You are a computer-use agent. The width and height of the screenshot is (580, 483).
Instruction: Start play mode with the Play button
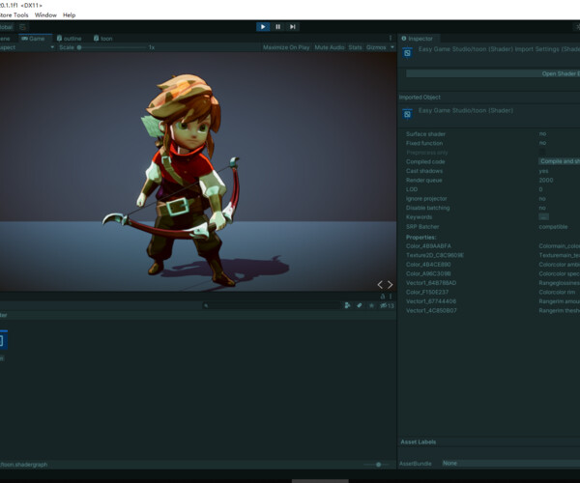[x=263, y=27]
